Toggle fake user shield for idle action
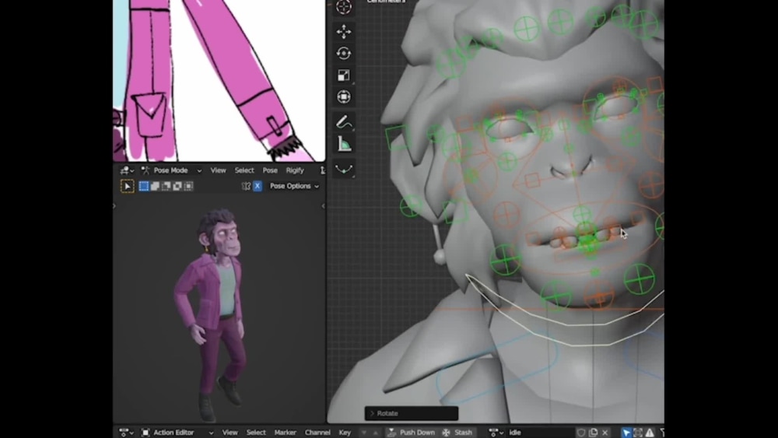This screenshot has height=438, width=778. point(581,433)
